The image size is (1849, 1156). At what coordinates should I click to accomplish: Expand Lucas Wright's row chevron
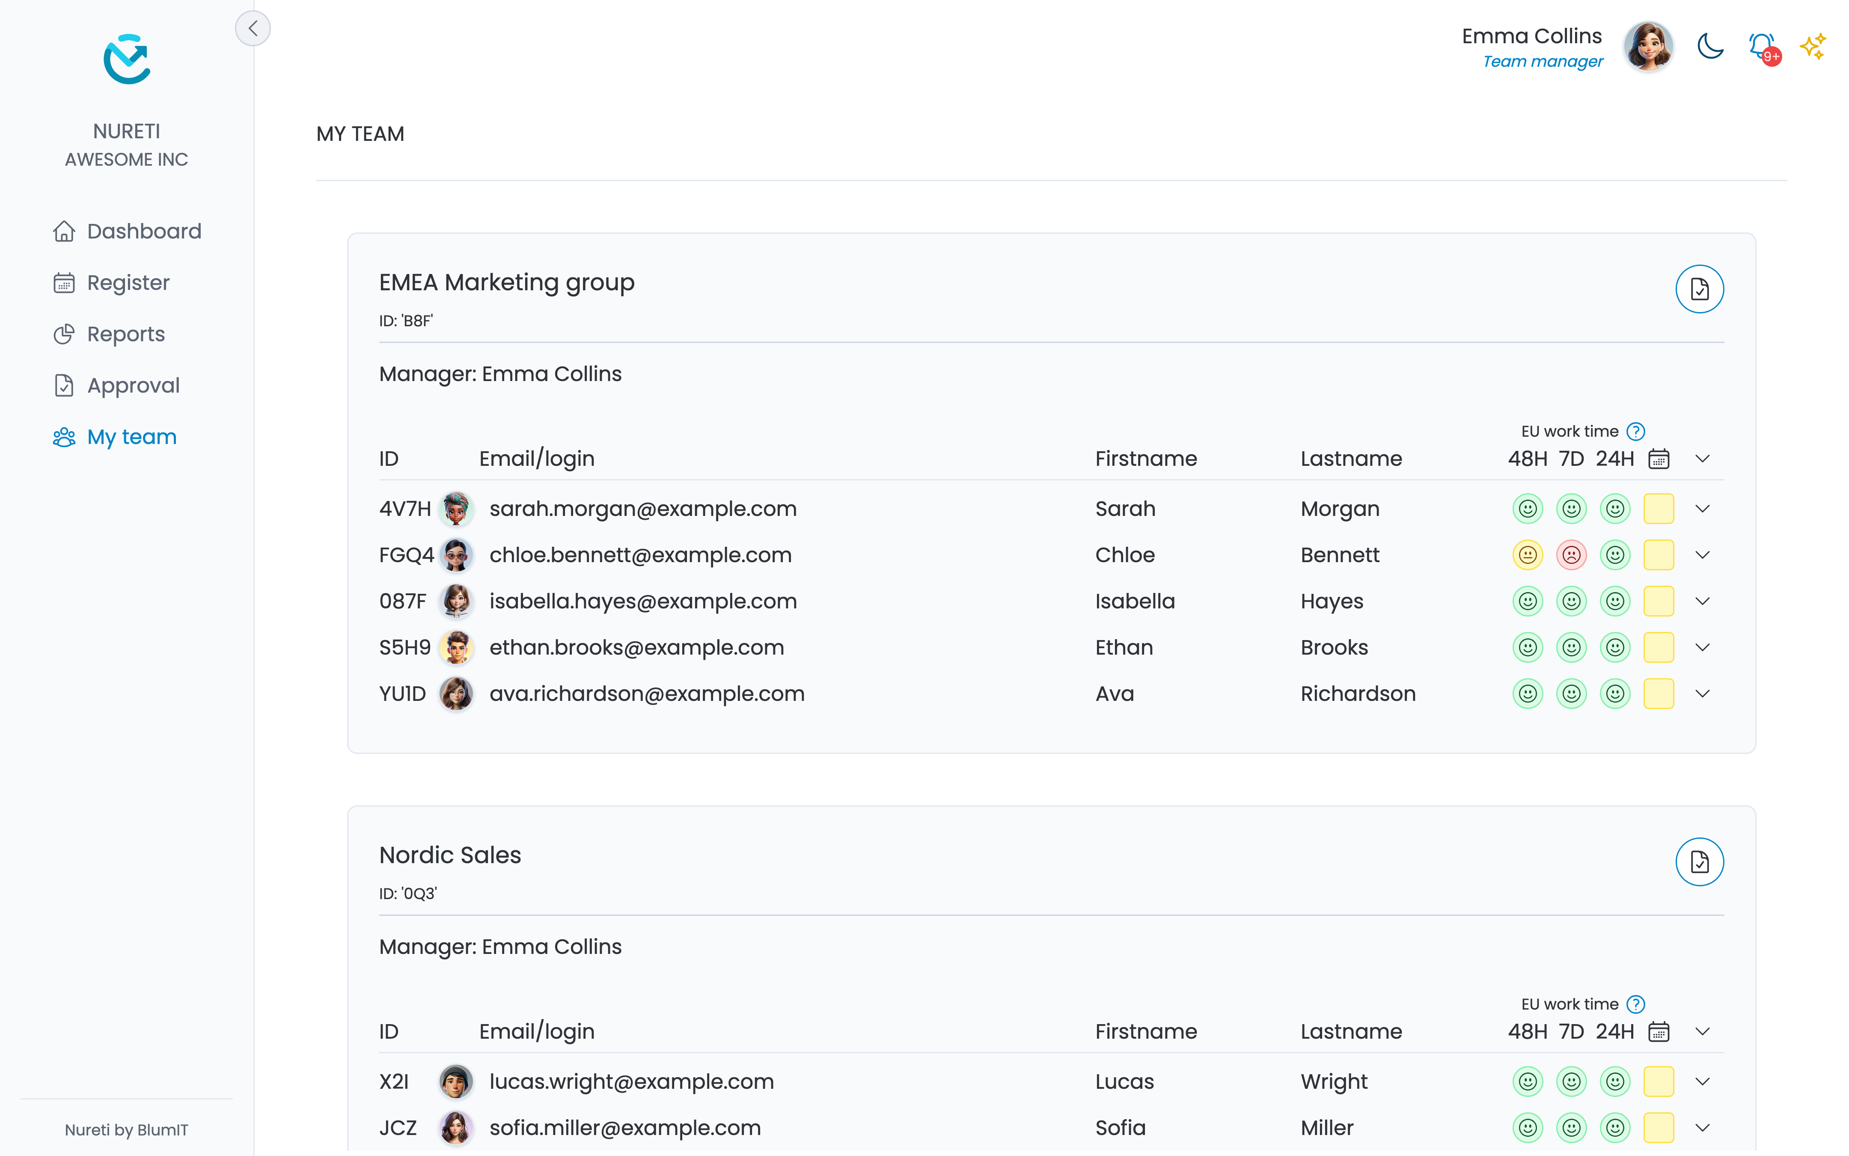1702,1081
